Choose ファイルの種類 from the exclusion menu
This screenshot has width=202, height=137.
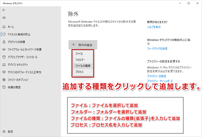click(x=83, y=66)
